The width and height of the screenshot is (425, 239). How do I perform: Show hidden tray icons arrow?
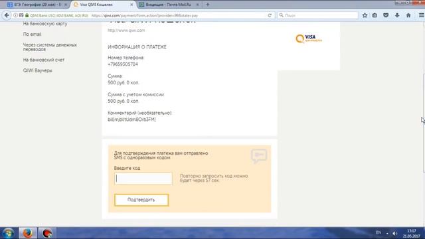pos(387,233)
